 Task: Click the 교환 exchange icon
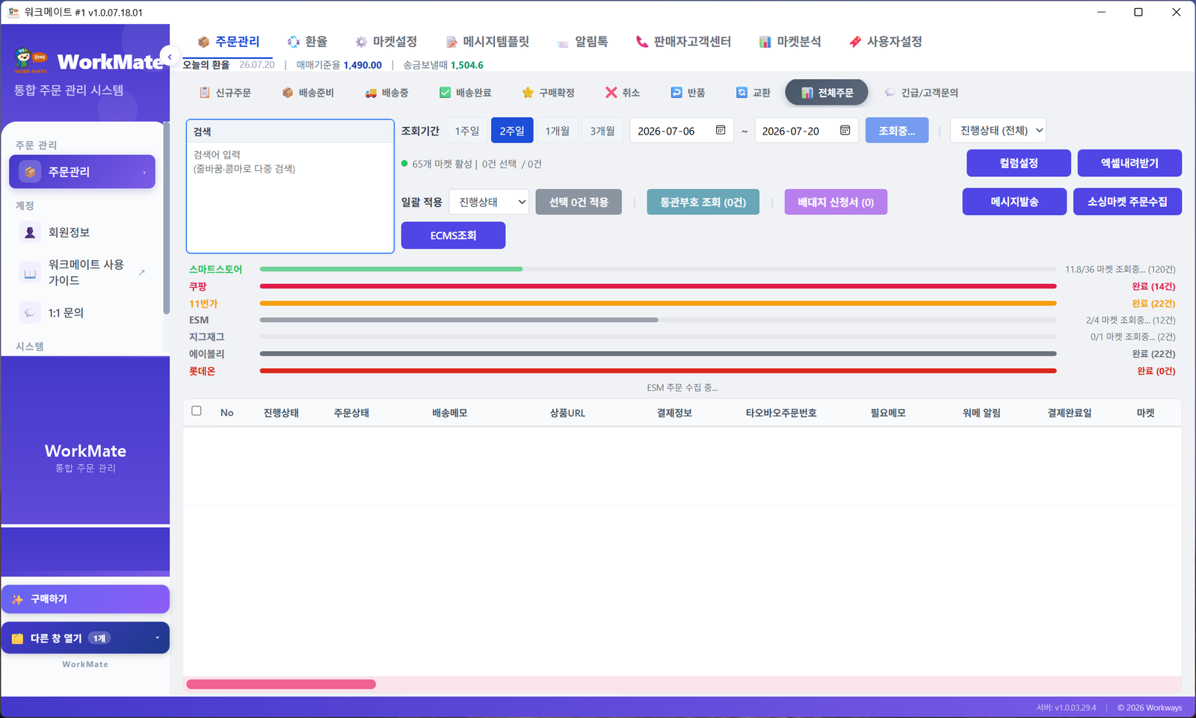click(x=742, y=93)
